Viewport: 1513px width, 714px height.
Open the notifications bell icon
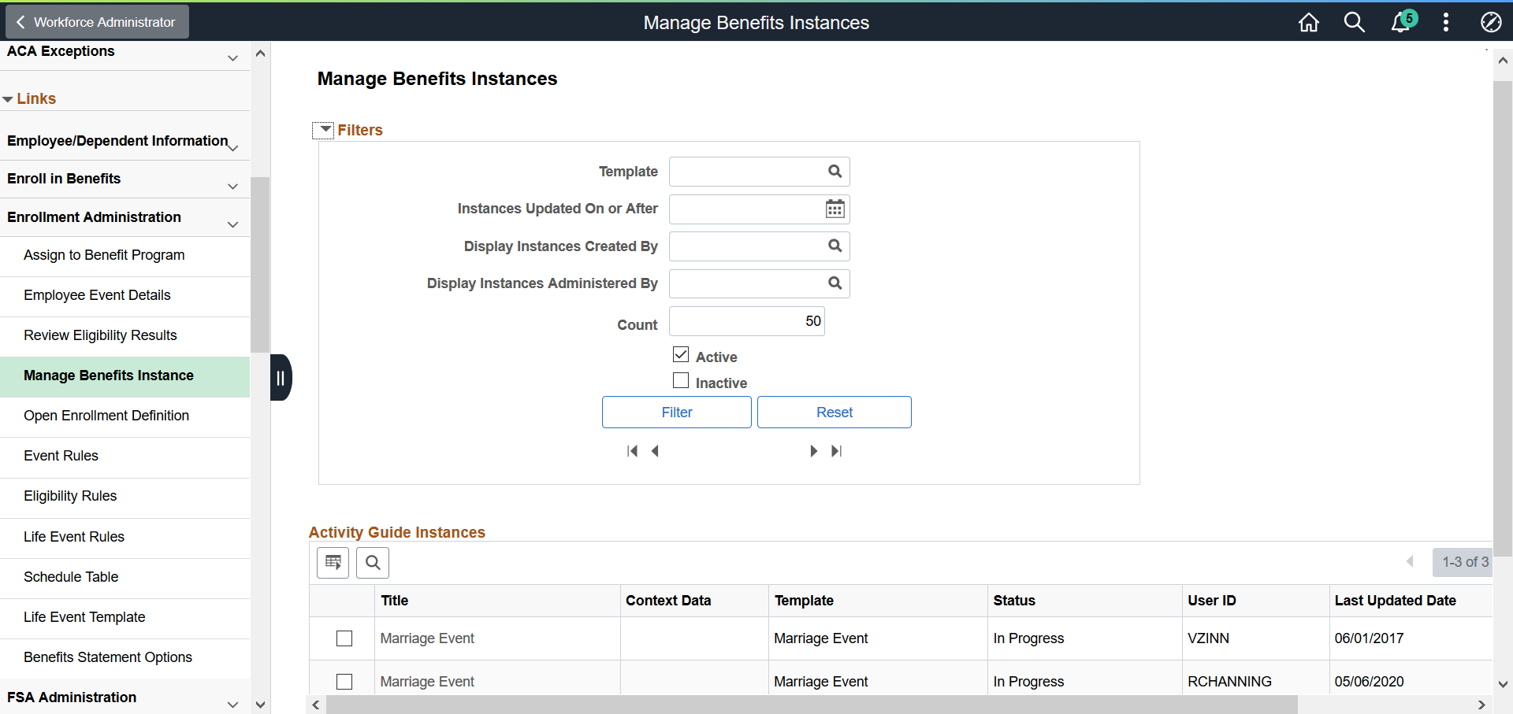click(x=1400, y=23)
